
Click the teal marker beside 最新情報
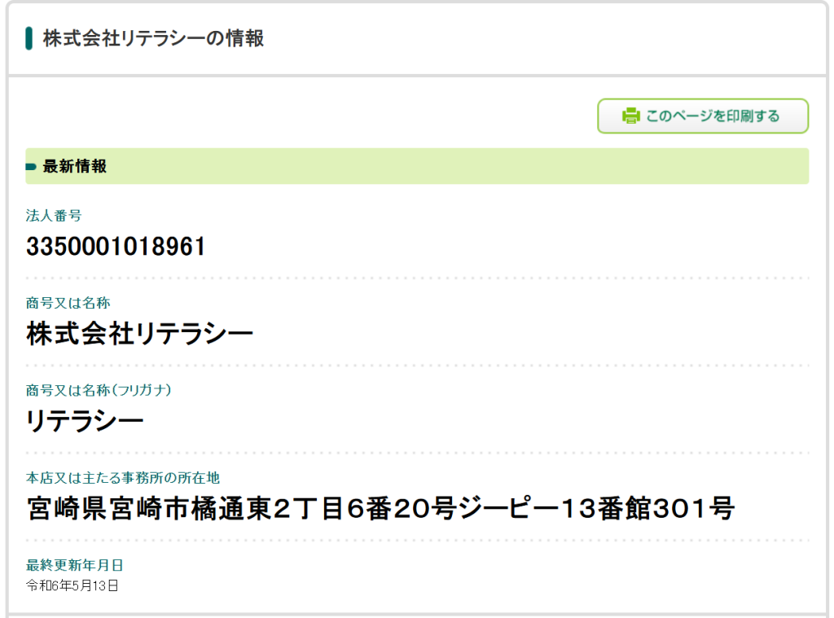click(31, 167)
